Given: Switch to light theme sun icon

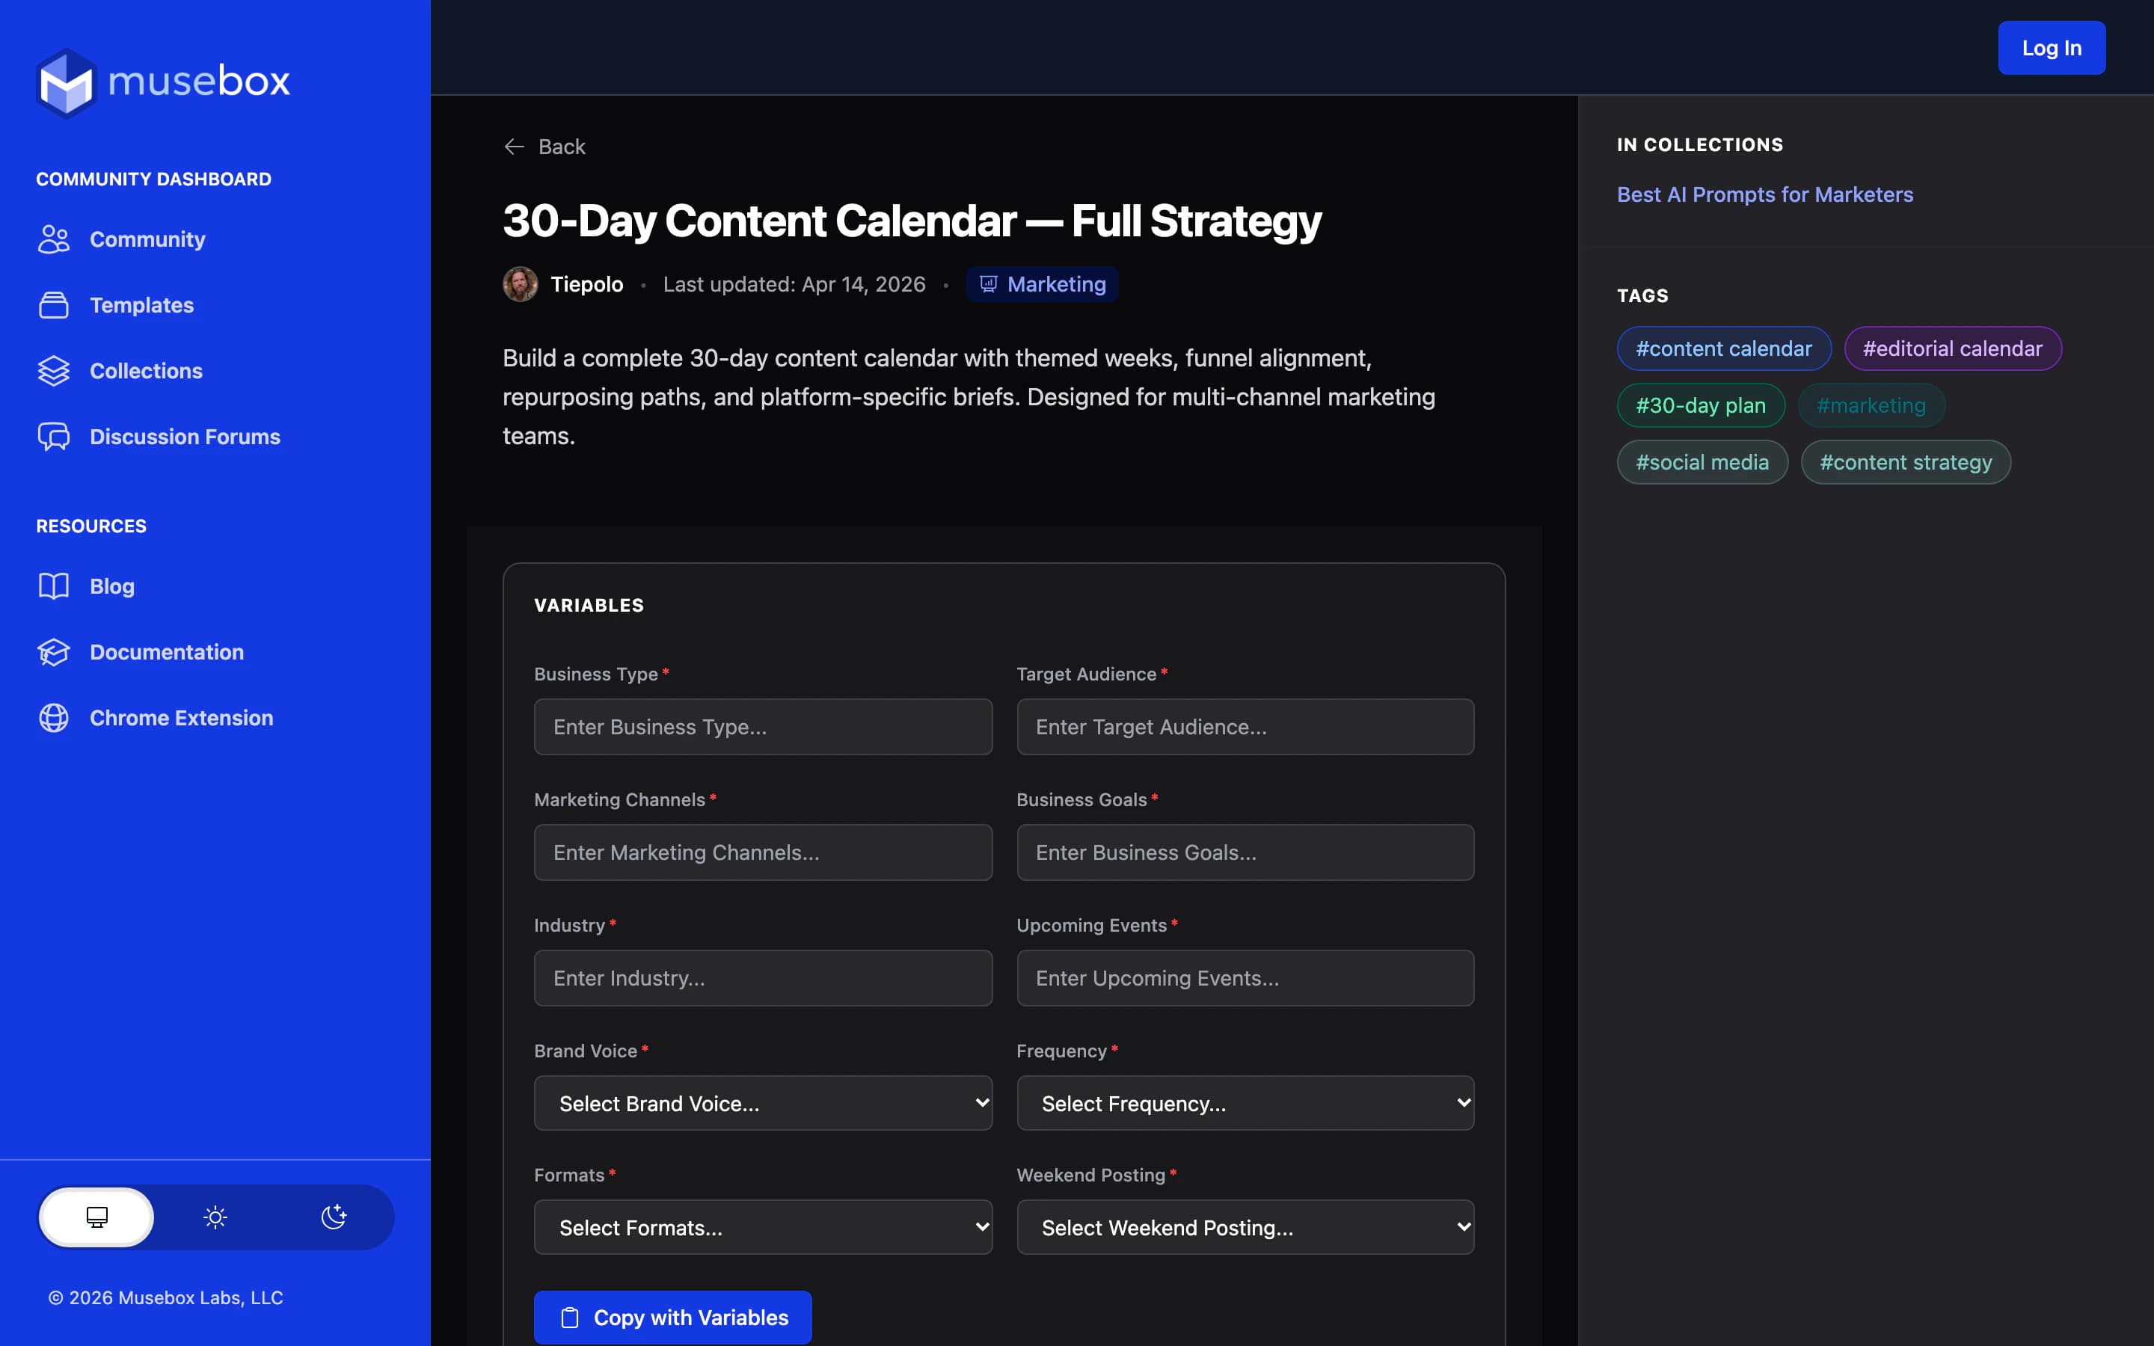Looking at the screenshot, I should click(215, 1217).
